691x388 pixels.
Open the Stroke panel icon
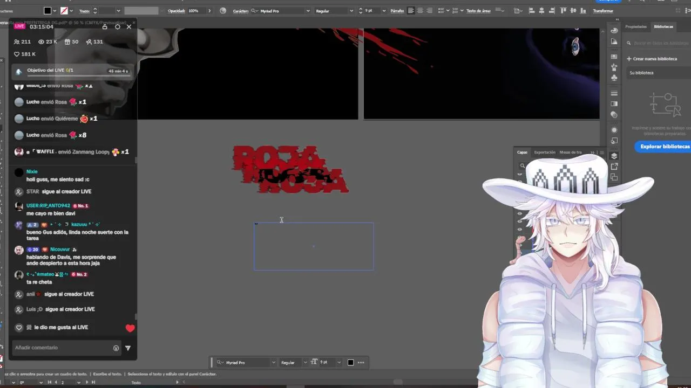pyautogui.click(x=614, y=93)
